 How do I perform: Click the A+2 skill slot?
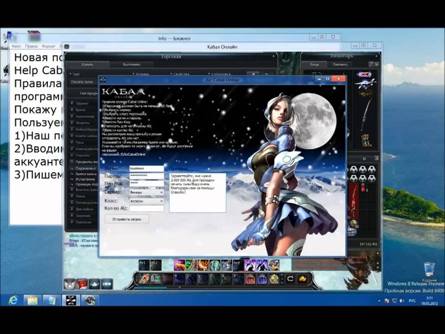(156, 265)
